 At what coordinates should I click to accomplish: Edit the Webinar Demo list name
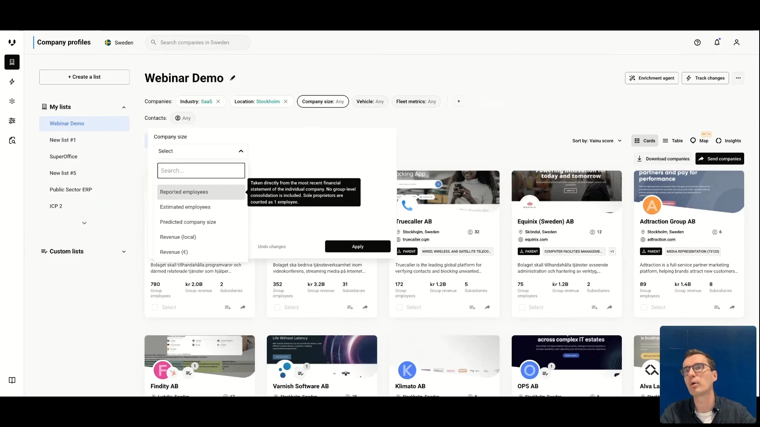(233, 78)
